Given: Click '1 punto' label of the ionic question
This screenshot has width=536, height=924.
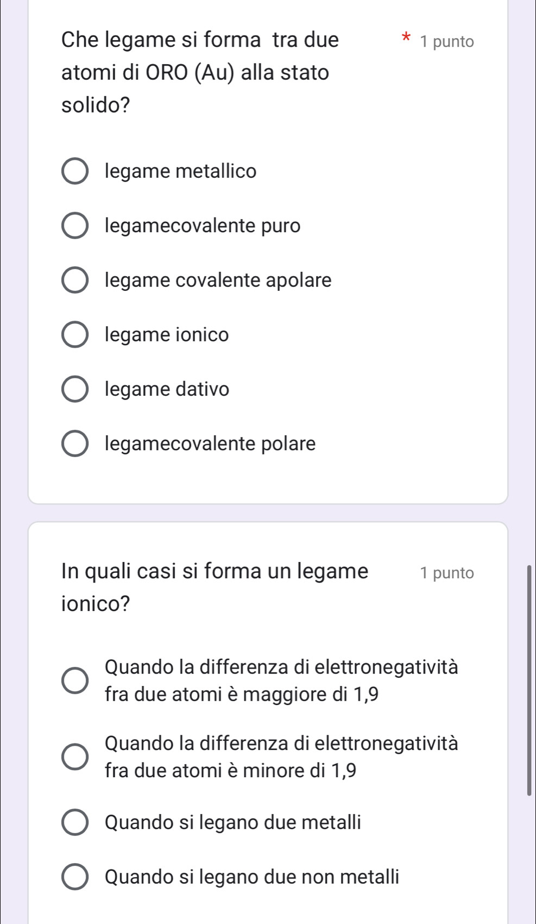Looking at the screenshot, I should point(446,573).
